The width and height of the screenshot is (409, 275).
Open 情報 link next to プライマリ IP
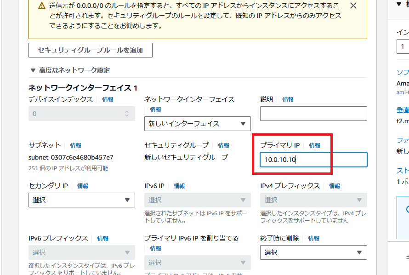click(315, 145)
